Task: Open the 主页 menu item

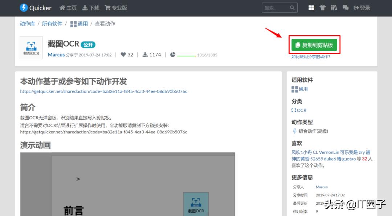Action: (x=68, y=7)
